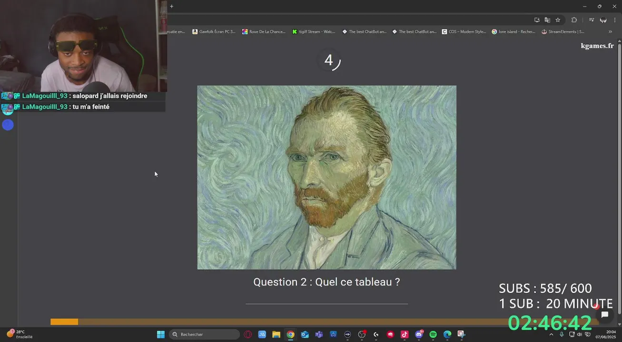Open the Chrome three-dot menu
Image resolution: width=622 pixels, height=342 pixels.
point(614,20)
